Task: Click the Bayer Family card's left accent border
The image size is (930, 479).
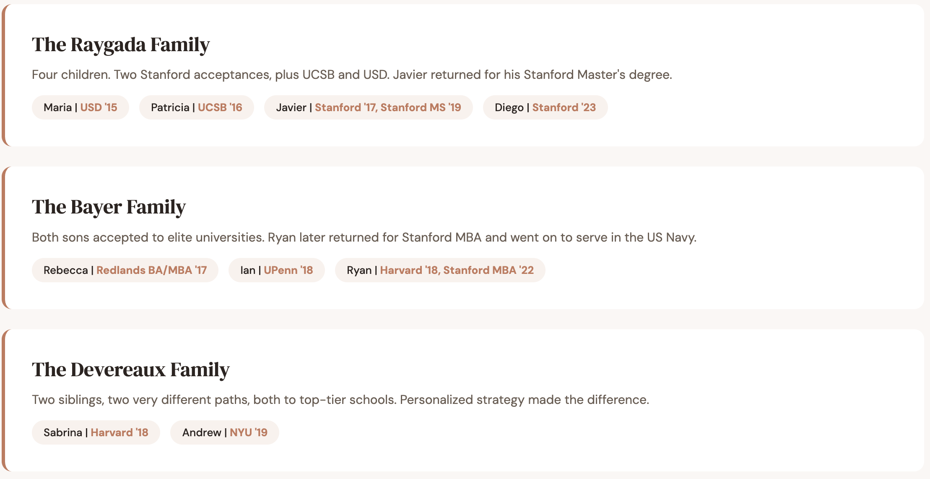Action: (x=3, y=238)
